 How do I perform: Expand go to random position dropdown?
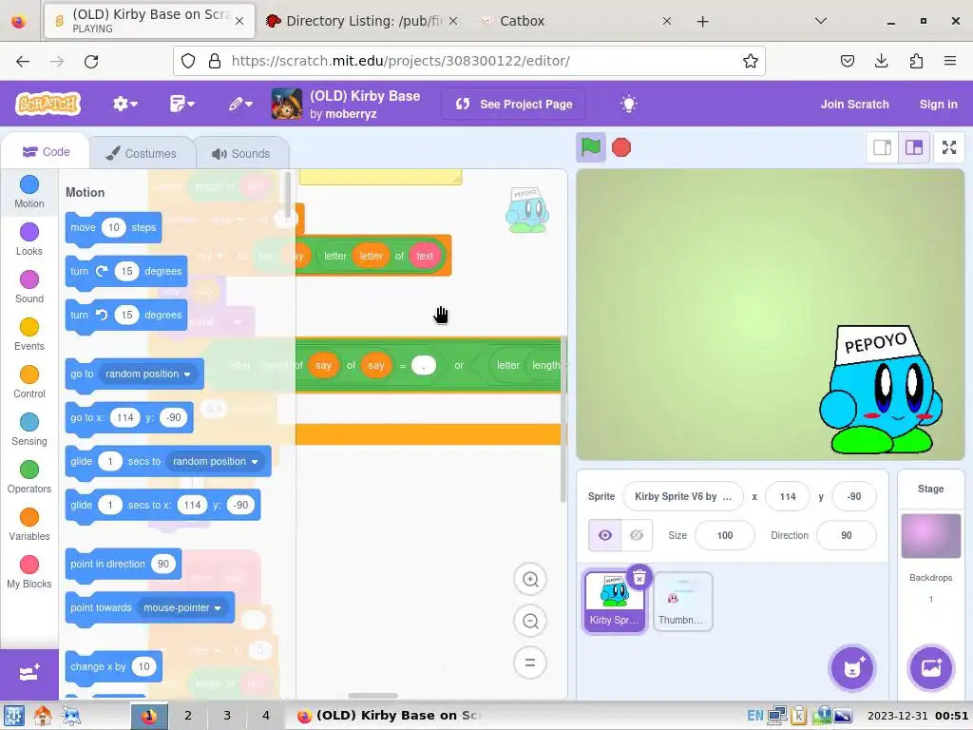coord(147,374)
